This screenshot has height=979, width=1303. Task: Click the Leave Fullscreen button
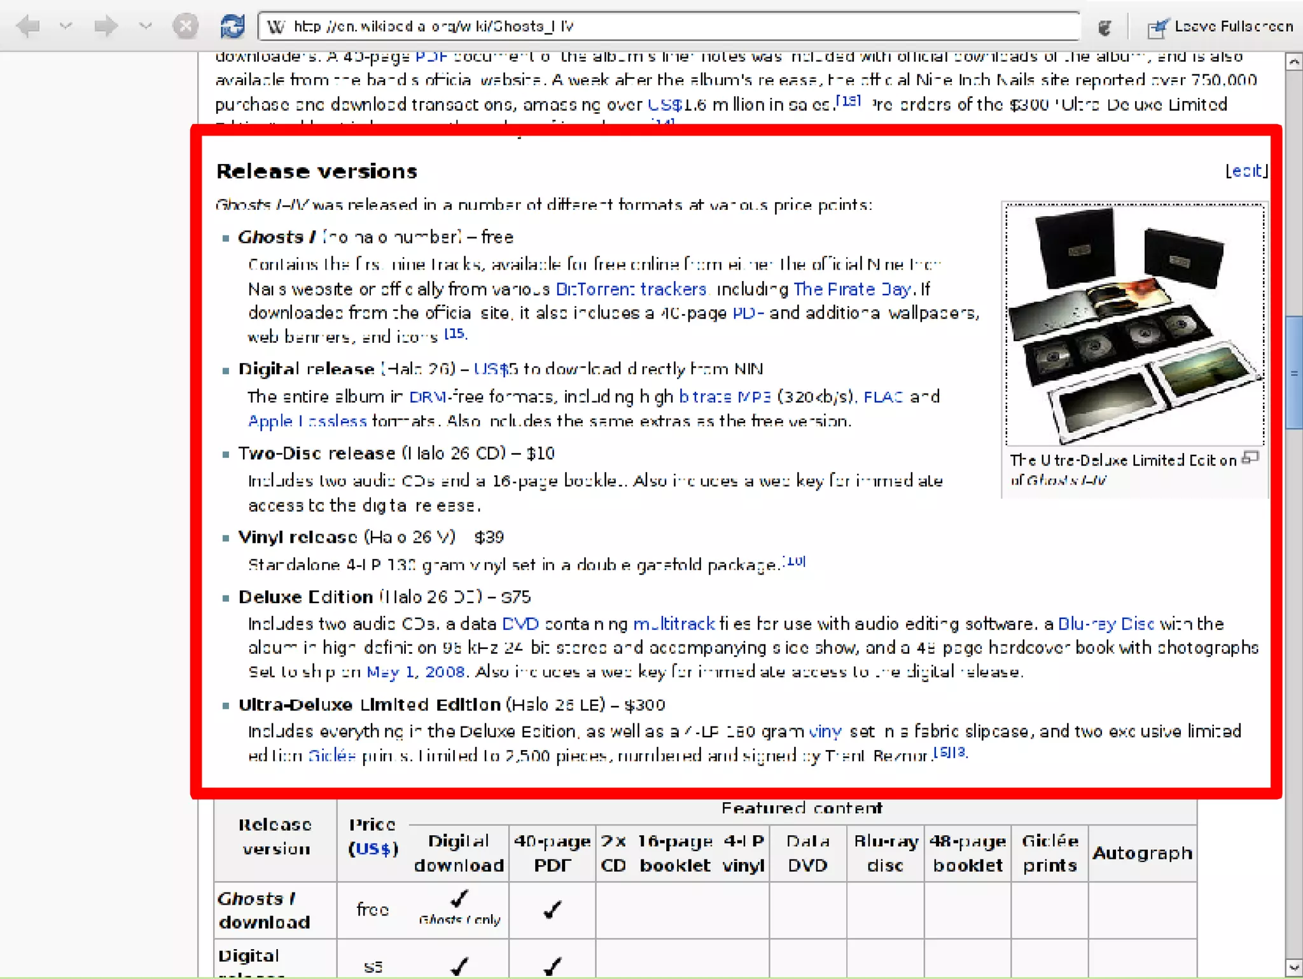[x=1220, y=27]
